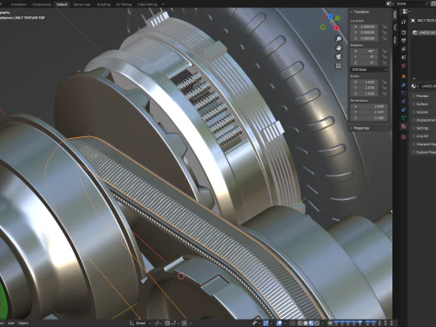Open the green Object Data mesh icon
The image size is (436, 327).
pyautogui.click(x=403, y=118)
